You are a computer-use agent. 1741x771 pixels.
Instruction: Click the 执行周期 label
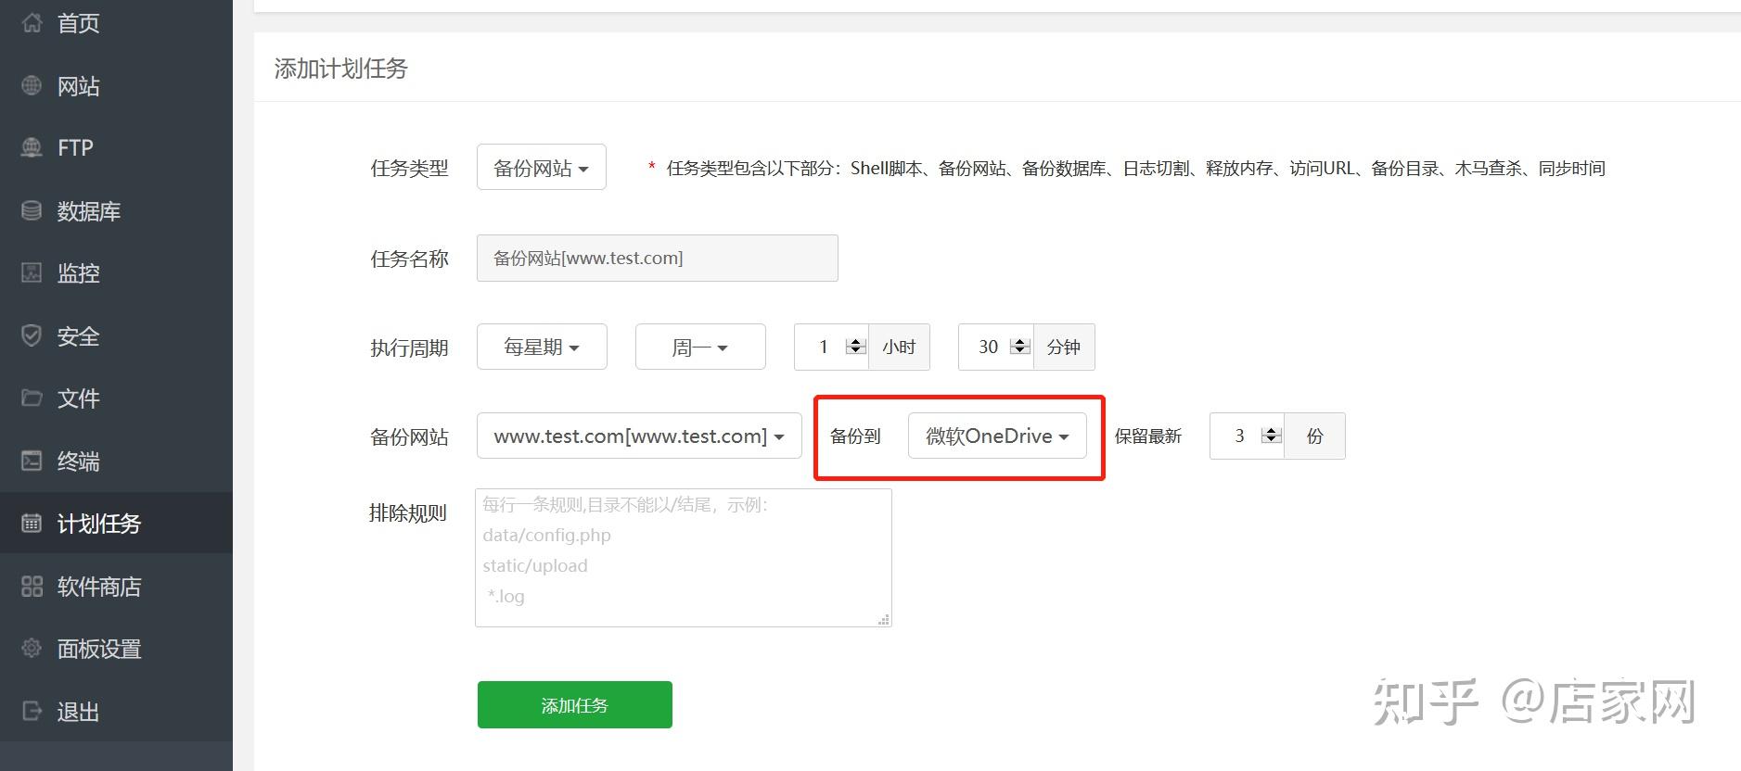(x=409, y=348)
